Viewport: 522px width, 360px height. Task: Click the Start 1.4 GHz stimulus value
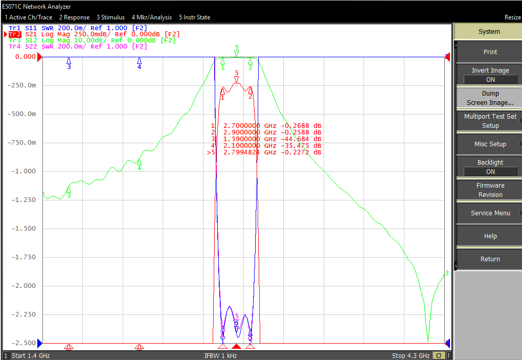click(31, 356)
